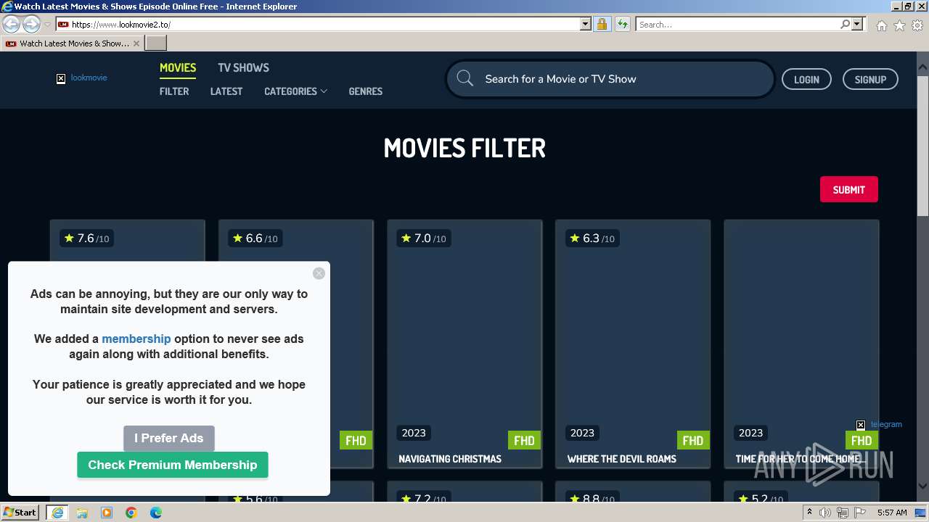Click the refresh page icon
The image size is (929, 522).
[x=623, y=24]
